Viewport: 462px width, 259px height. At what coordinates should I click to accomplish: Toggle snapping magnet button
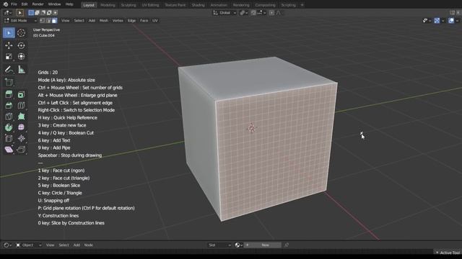pos(253,13)
